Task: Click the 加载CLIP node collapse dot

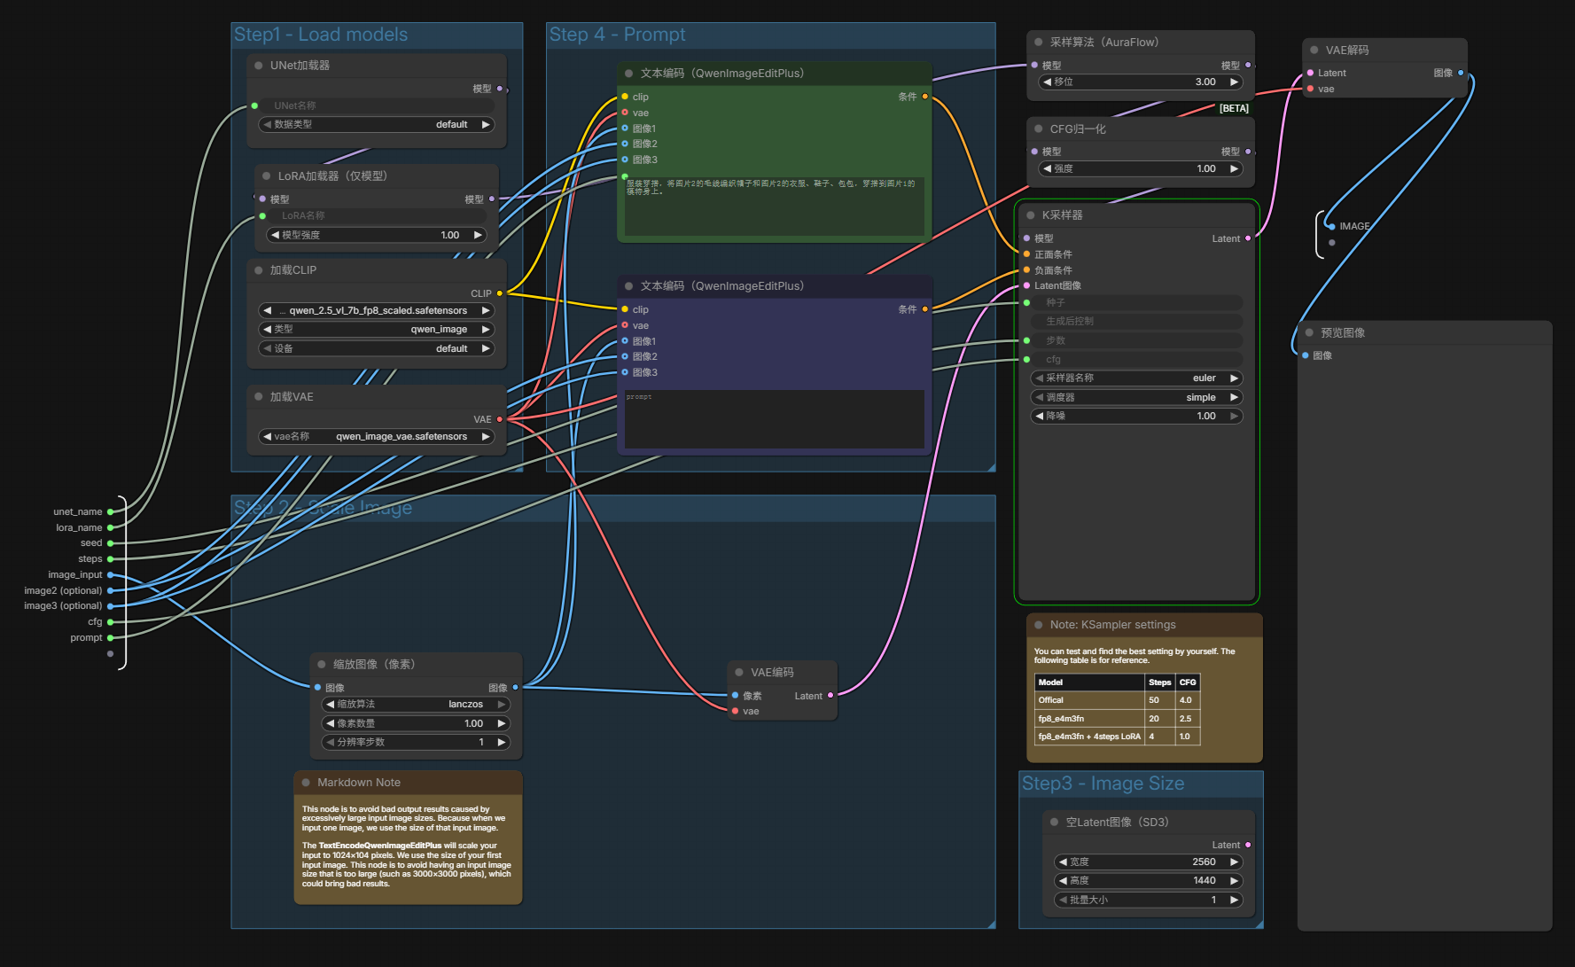Action: point(259,270)
